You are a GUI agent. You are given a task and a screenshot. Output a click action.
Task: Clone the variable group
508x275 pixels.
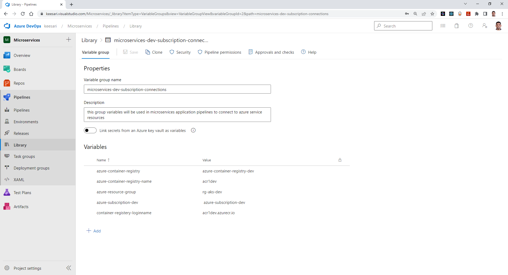pos(154,52)
